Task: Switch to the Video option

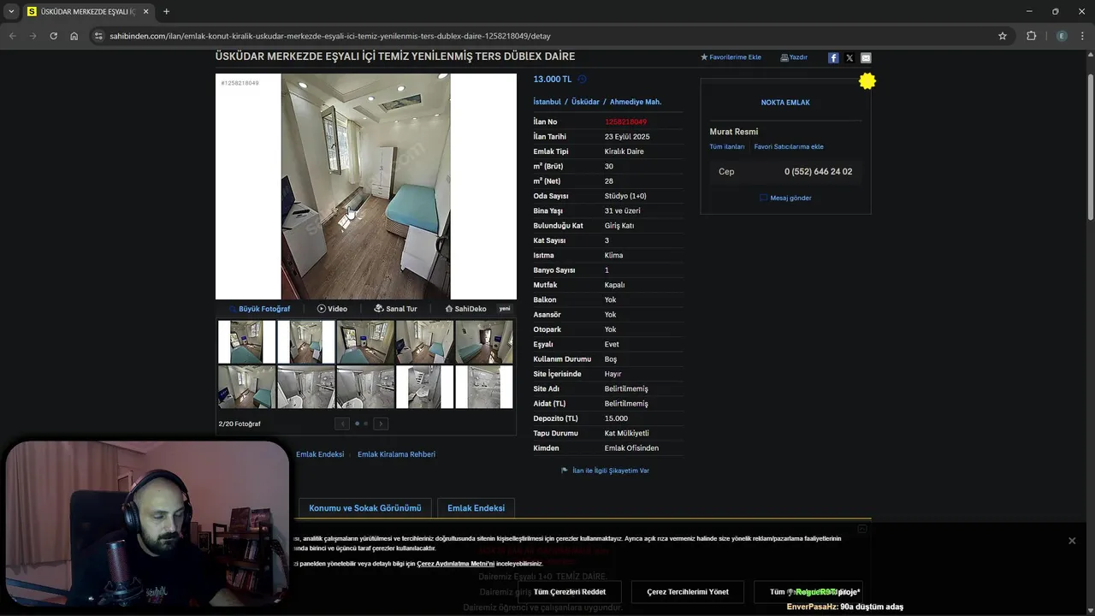Action: tap(332, 309)
